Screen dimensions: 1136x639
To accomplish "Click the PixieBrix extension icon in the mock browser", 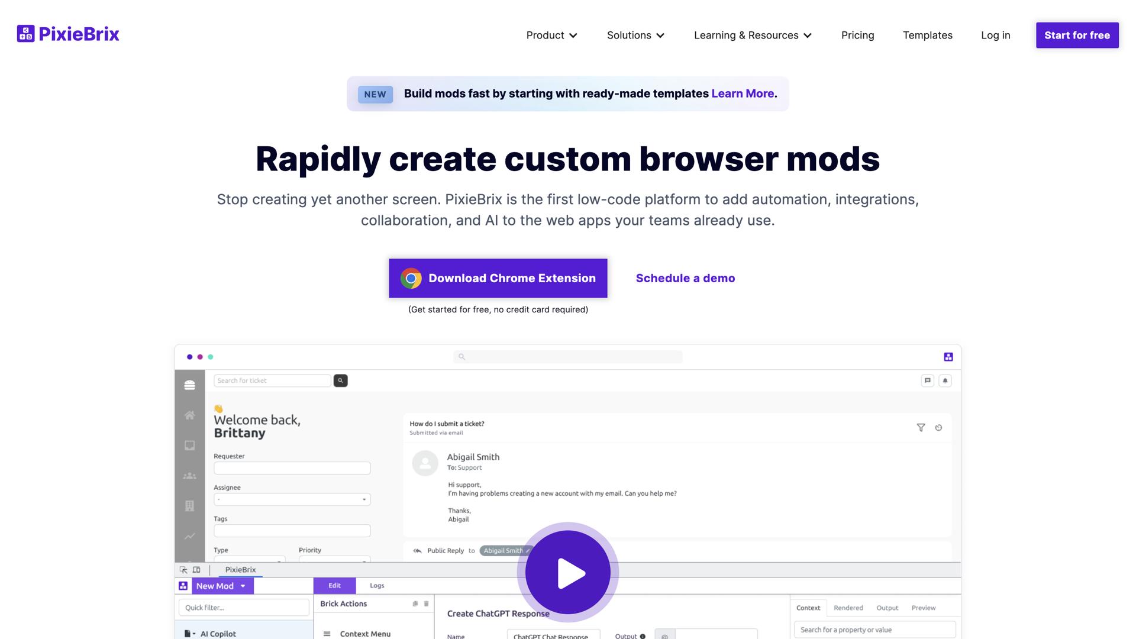I will (948, 357).
